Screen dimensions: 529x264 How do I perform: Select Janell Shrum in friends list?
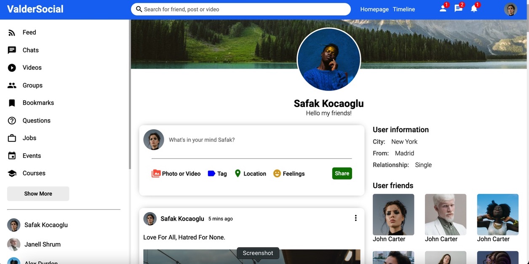pos(42,244)
